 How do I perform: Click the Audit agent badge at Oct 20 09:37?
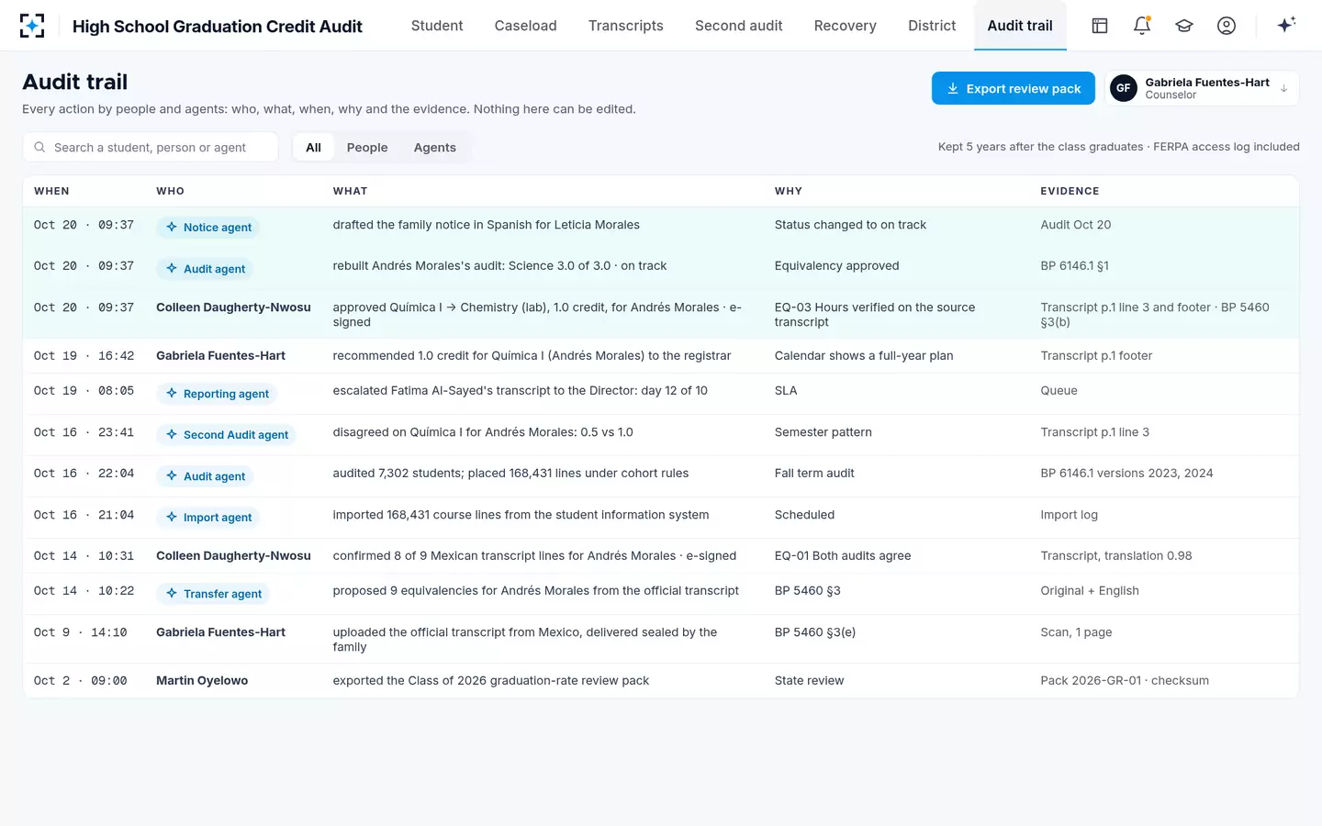click(205, 269)
